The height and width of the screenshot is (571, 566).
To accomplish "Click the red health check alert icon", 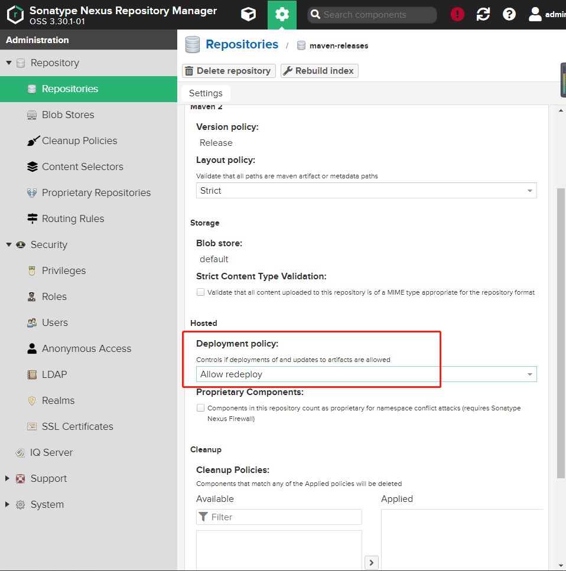I will click(457, 15).
